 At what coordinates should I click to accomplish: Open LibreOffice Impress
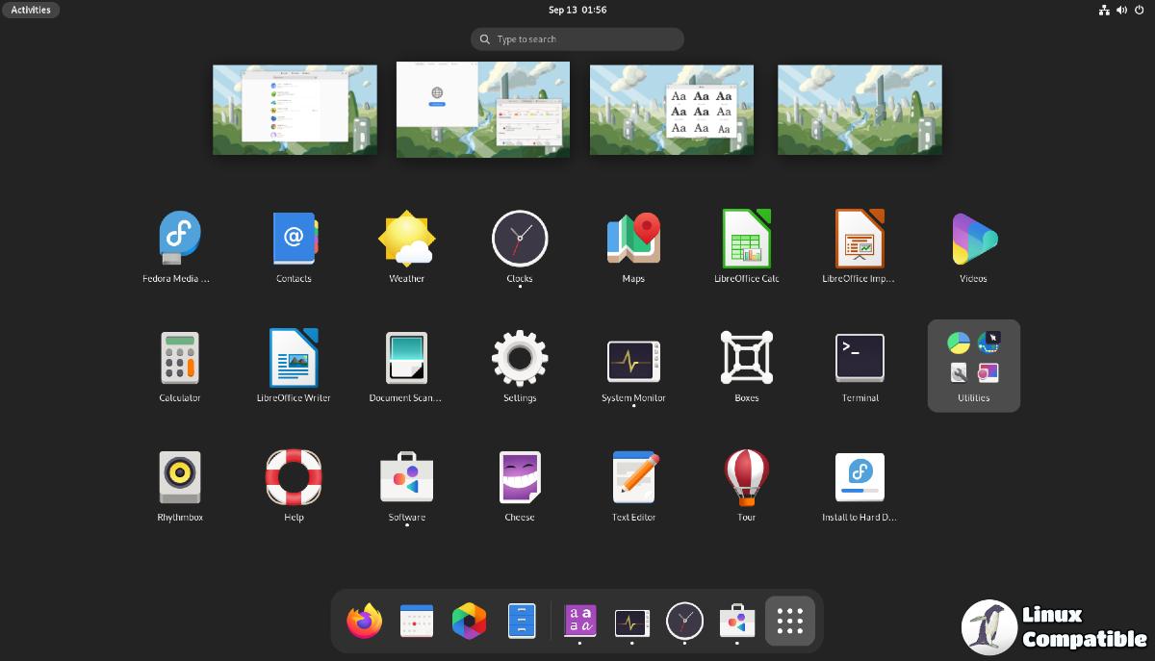point(860,238)
